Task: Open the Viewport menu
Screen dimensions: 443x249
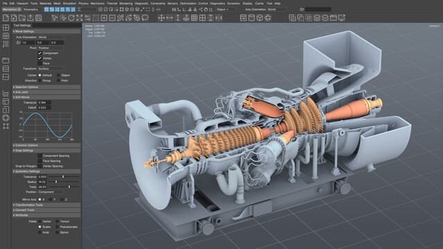Action: click(22, 3)
